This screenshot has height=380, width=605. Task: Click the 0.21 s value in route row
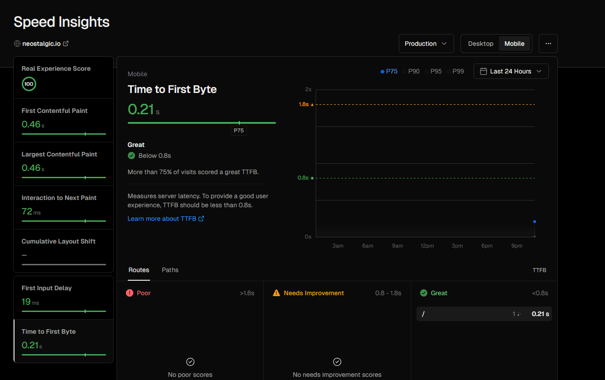[x=540, y=314]
